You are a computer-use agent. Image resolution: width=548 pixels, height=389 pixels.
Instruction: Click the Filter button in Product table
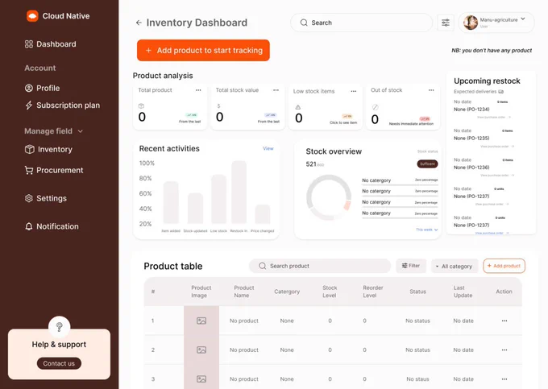411,266
